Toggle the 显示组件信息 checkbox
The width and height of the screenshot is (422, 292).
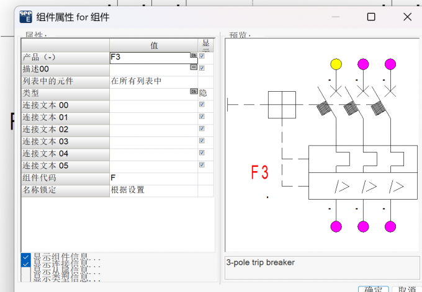[x=25, y=257]
